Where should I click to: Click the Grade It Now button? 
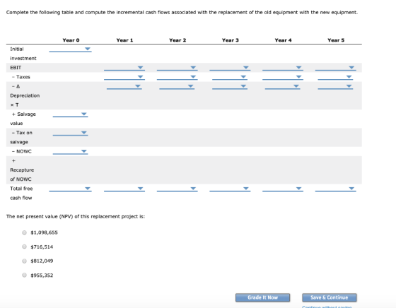pos(262,297)
